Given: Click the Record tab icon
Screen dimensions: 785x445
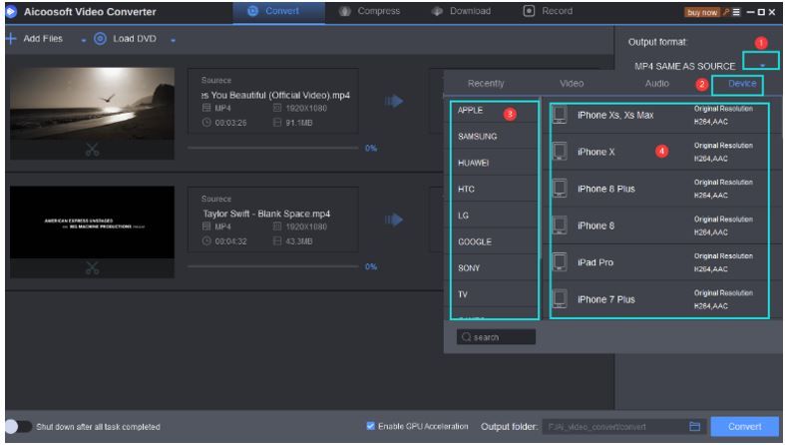Looking at the screenshot, I should [x=529, y=11].
